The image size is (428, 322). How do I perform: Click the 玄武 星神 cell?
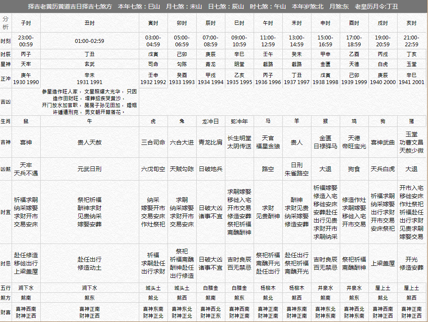pos(90,64)
